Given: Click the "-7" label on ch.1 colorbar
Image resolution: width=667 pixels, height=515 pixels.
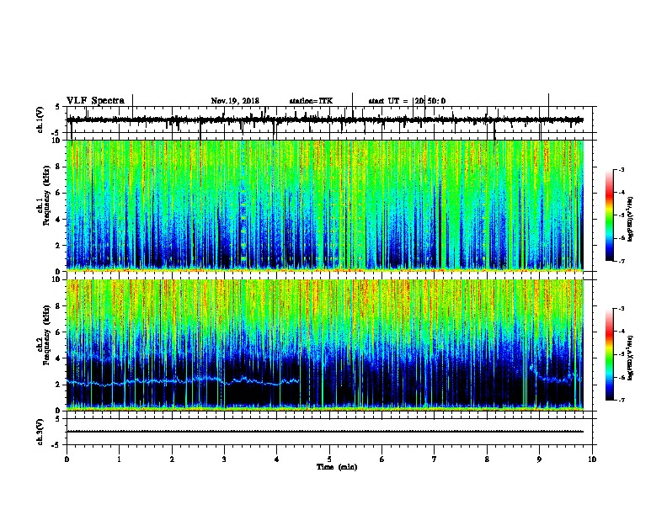Looking at the screenshot, I should (622, 261).
